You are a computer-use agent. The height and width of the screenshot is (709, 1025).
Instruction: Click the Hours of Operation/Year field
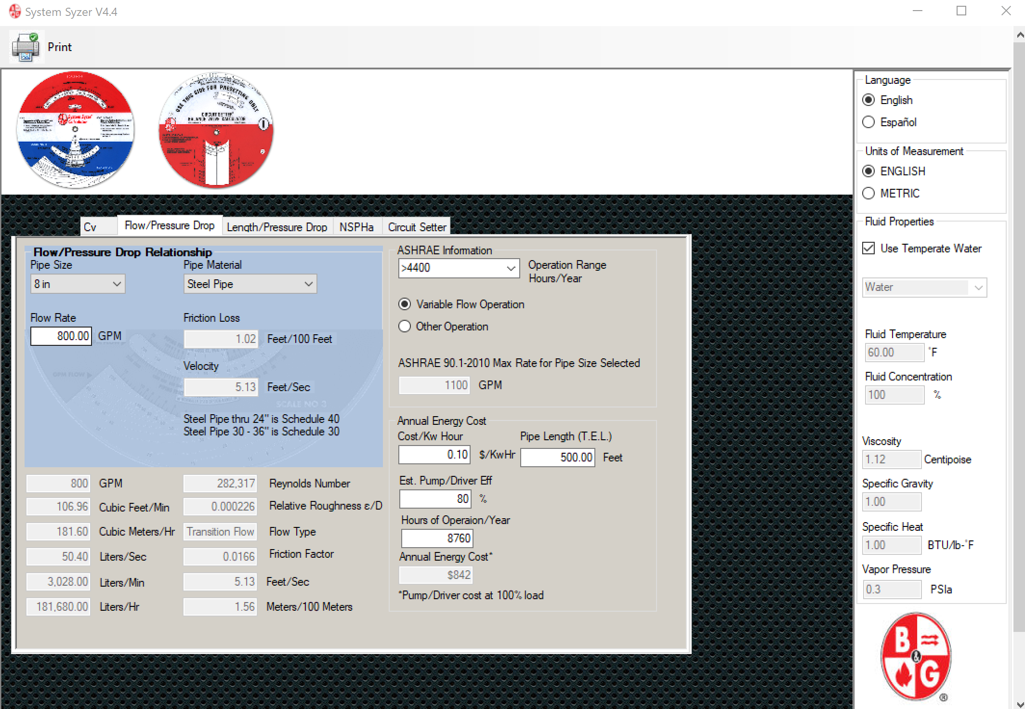pyautogui.click(x=437, y=538)
